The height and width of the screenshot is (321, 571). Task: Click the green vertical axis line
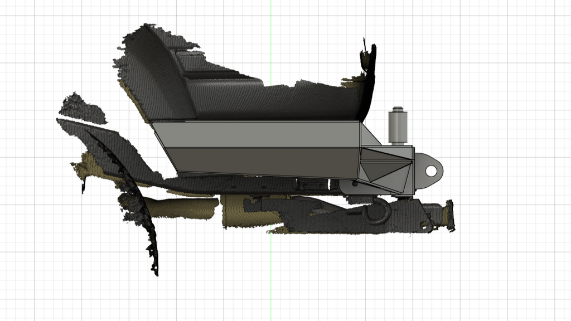[271, 56]
